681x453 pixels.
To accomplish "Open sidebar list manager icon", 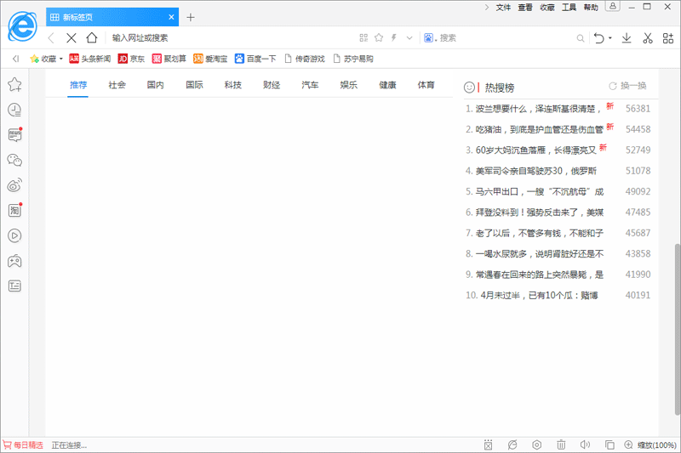I will point(14,286).
